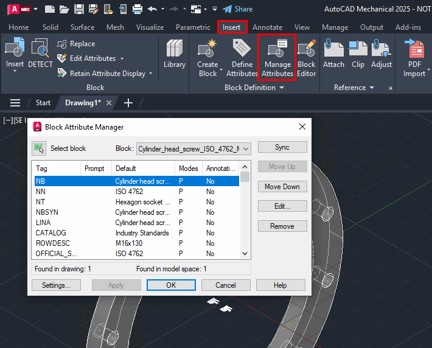The image size is (432, 348).
Task: Select the ROWDESC attribute row
Action: tap(137, 243)
